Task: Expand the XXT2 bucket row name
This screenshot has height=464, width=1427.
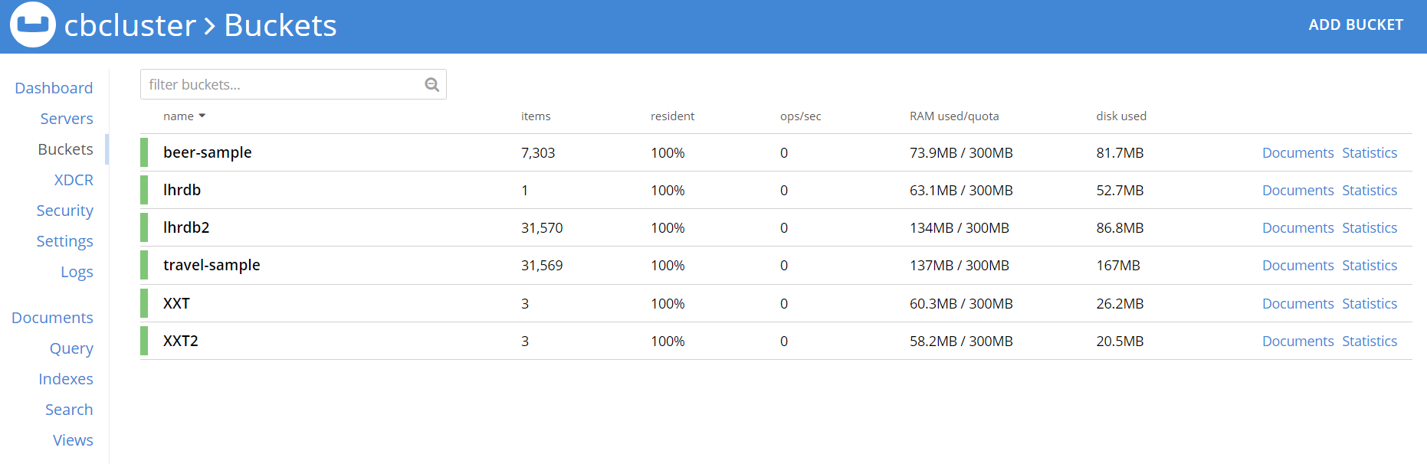Action: tap(181, 341)
